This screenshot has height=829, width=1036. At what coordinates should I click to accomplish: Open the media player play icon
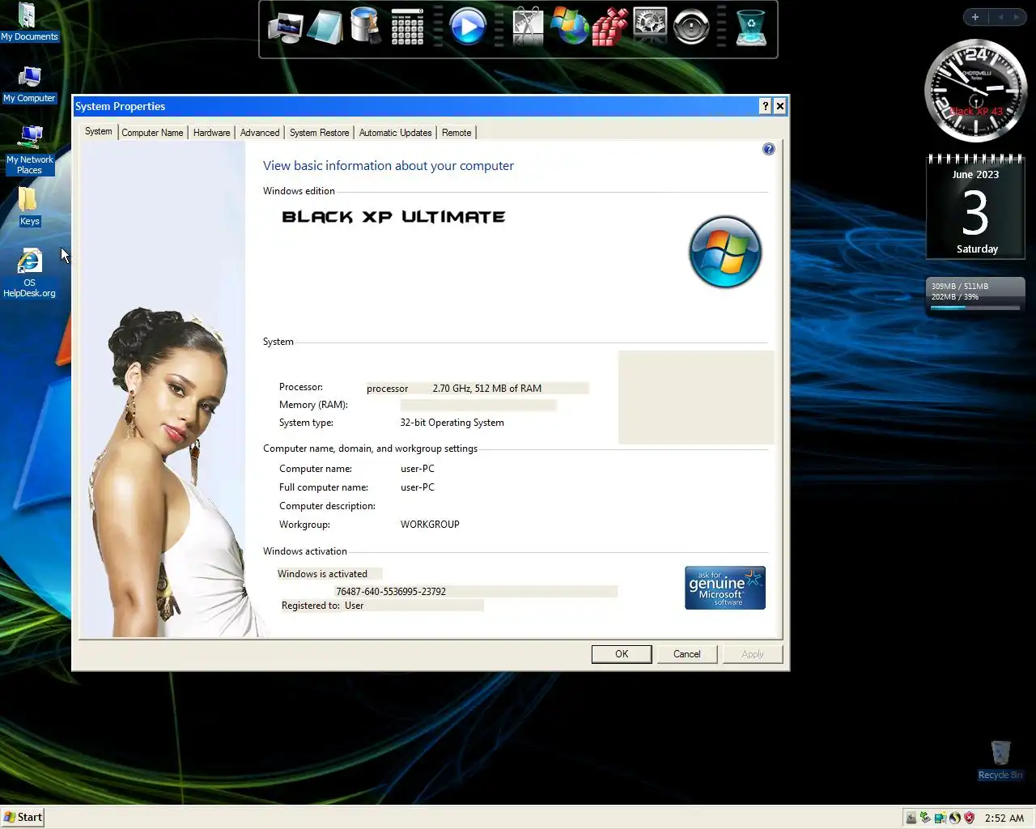click(468, 27)
